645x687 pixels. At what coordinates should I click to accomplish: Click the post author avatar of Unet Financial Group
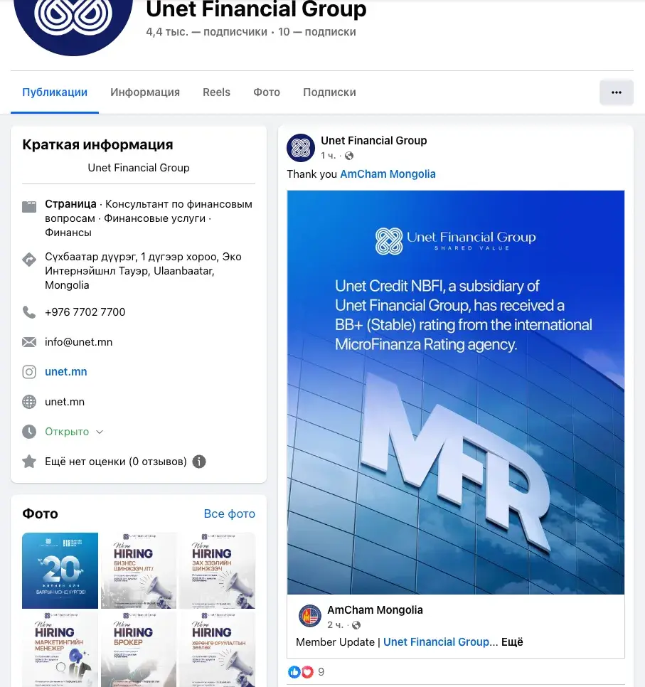pyautogui.click(x=301, y=148)
